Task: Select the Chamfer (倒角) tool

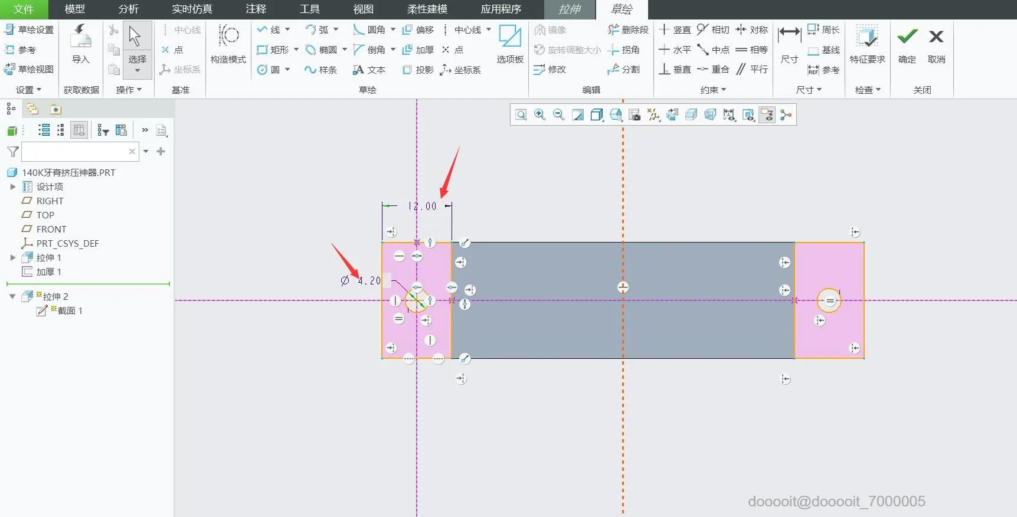Action: pyautogui.click(x=369, y=50)
